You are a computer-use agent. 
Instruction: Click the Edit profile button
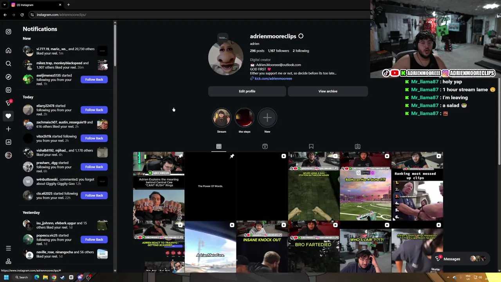(247, 91)
